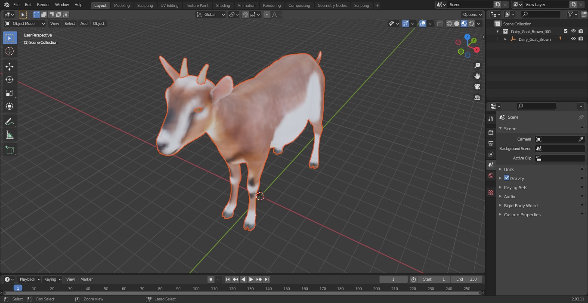
Task: Open the Playback dropdown in the timeline
Action: [29, 279]
